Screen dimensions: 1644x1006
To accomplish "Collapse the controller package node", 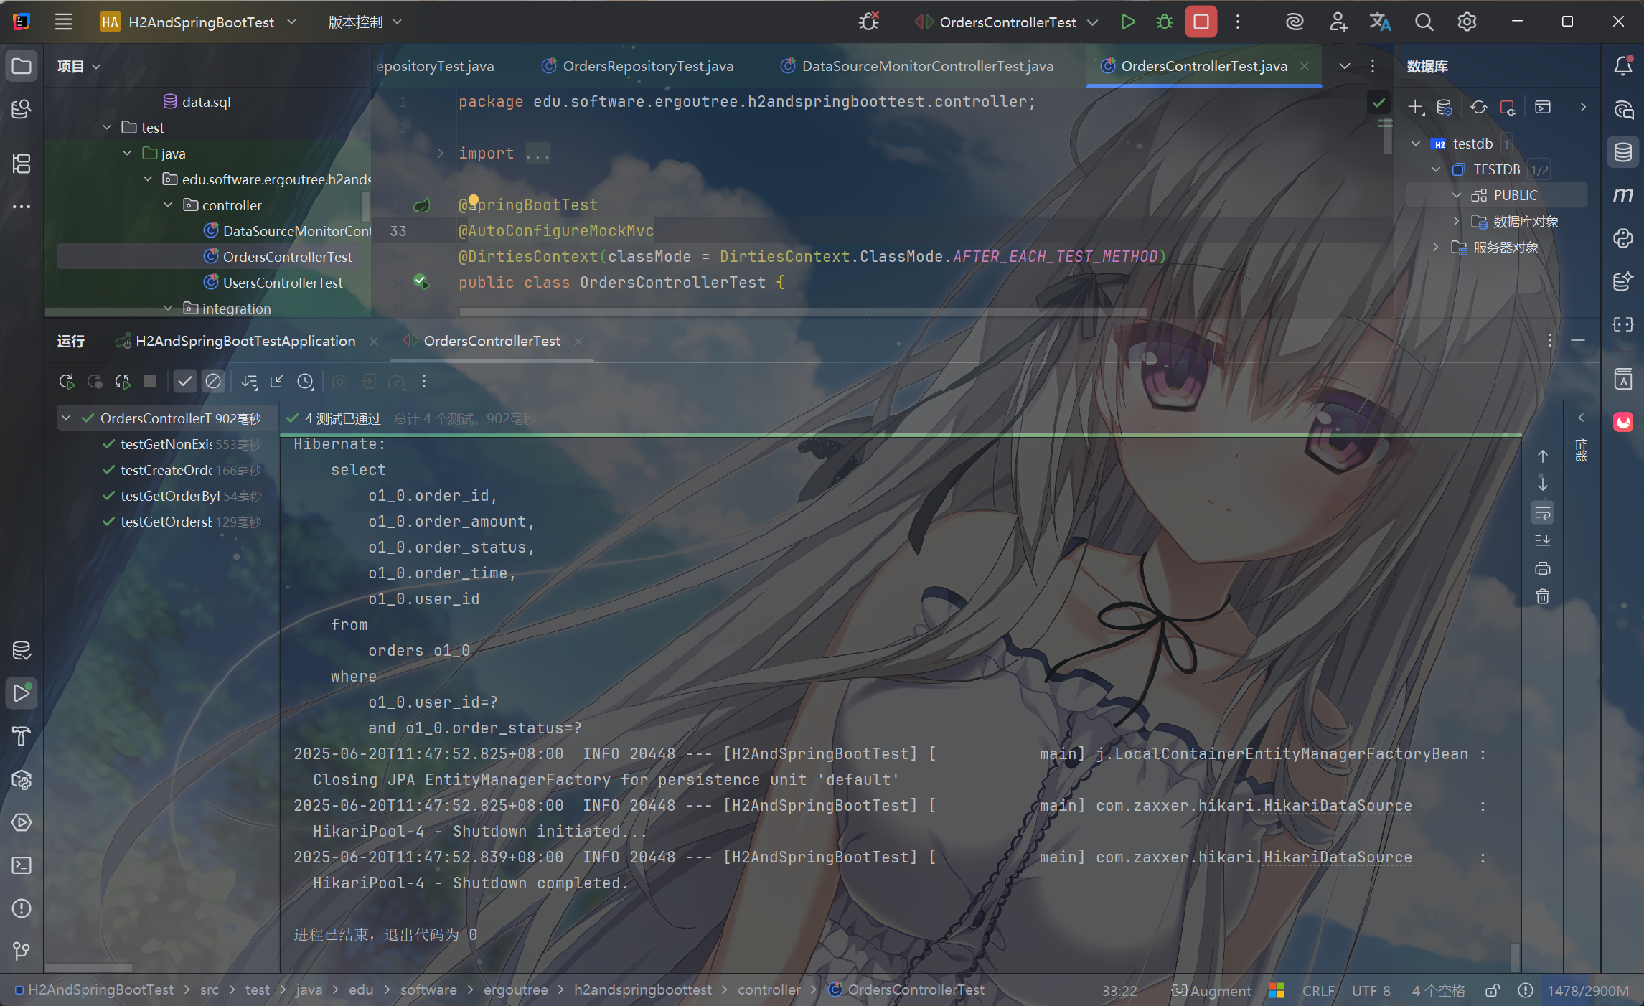I will click(168, 205).
